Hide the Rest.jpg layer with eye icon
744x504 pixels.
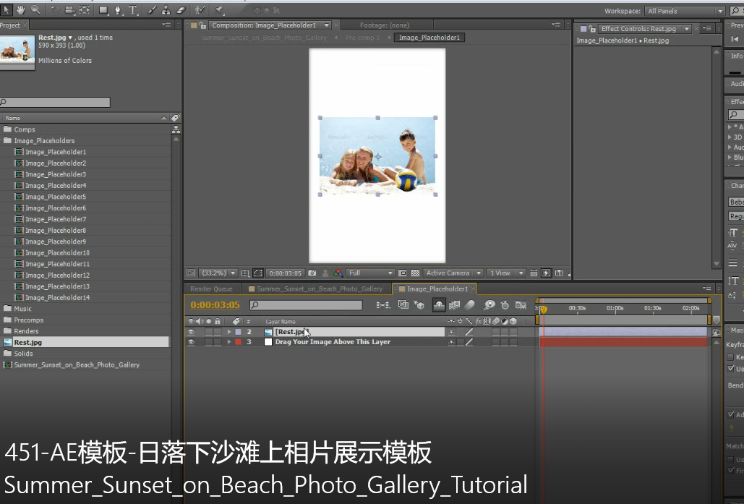coord(192,332)
